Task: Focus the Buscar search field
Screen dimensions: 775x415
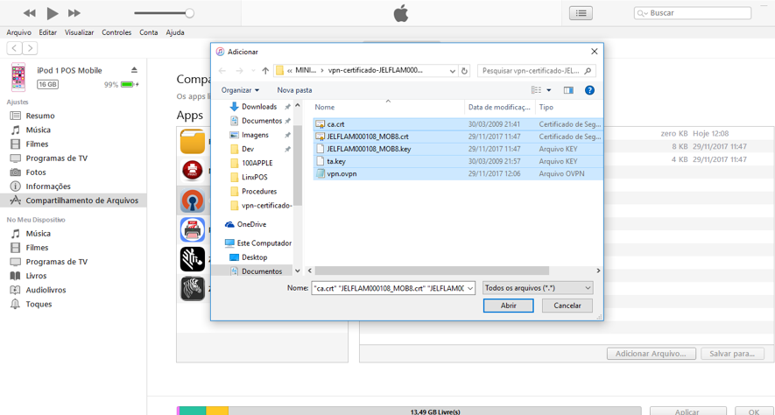Action: (693, 13)
